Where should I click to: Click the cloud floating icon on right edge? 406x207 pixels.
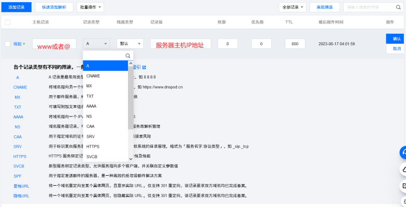point(403,170)
